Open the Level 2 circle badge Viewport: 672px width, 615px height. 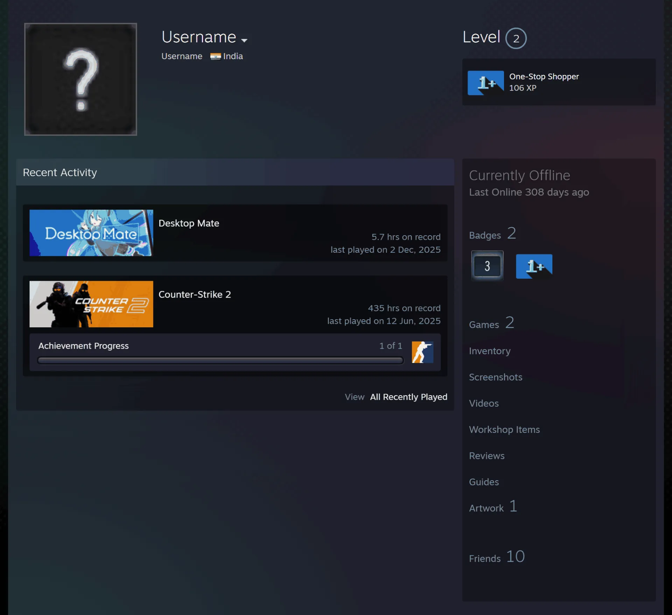pos(516,38)
